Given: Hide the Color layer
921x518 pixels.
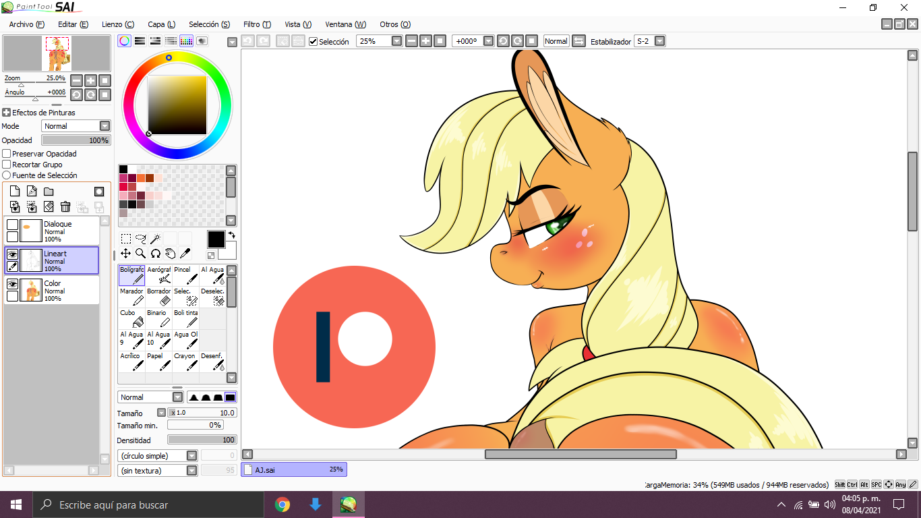Looking at the screenshot, I should click(x=12, y=284).
